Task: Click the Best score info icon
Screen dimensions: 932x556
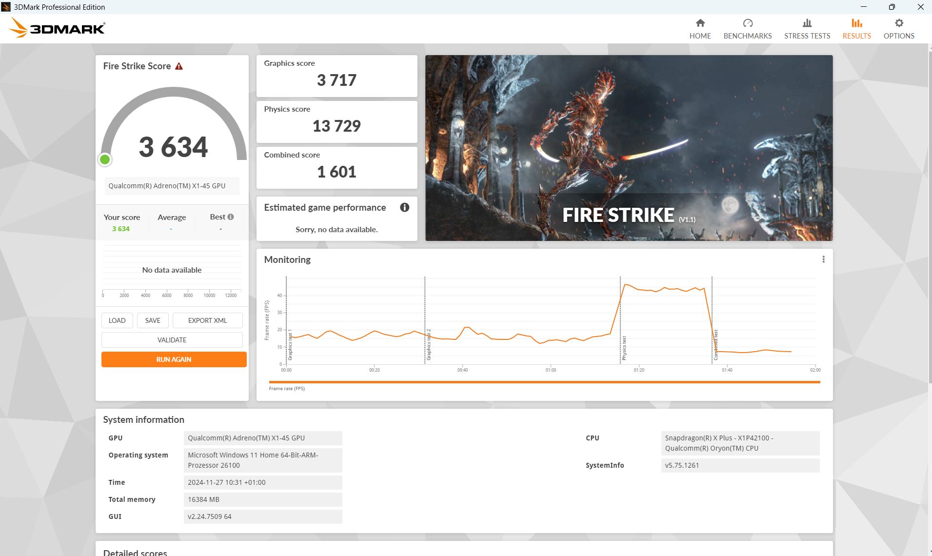Action: tap(231, 217)
